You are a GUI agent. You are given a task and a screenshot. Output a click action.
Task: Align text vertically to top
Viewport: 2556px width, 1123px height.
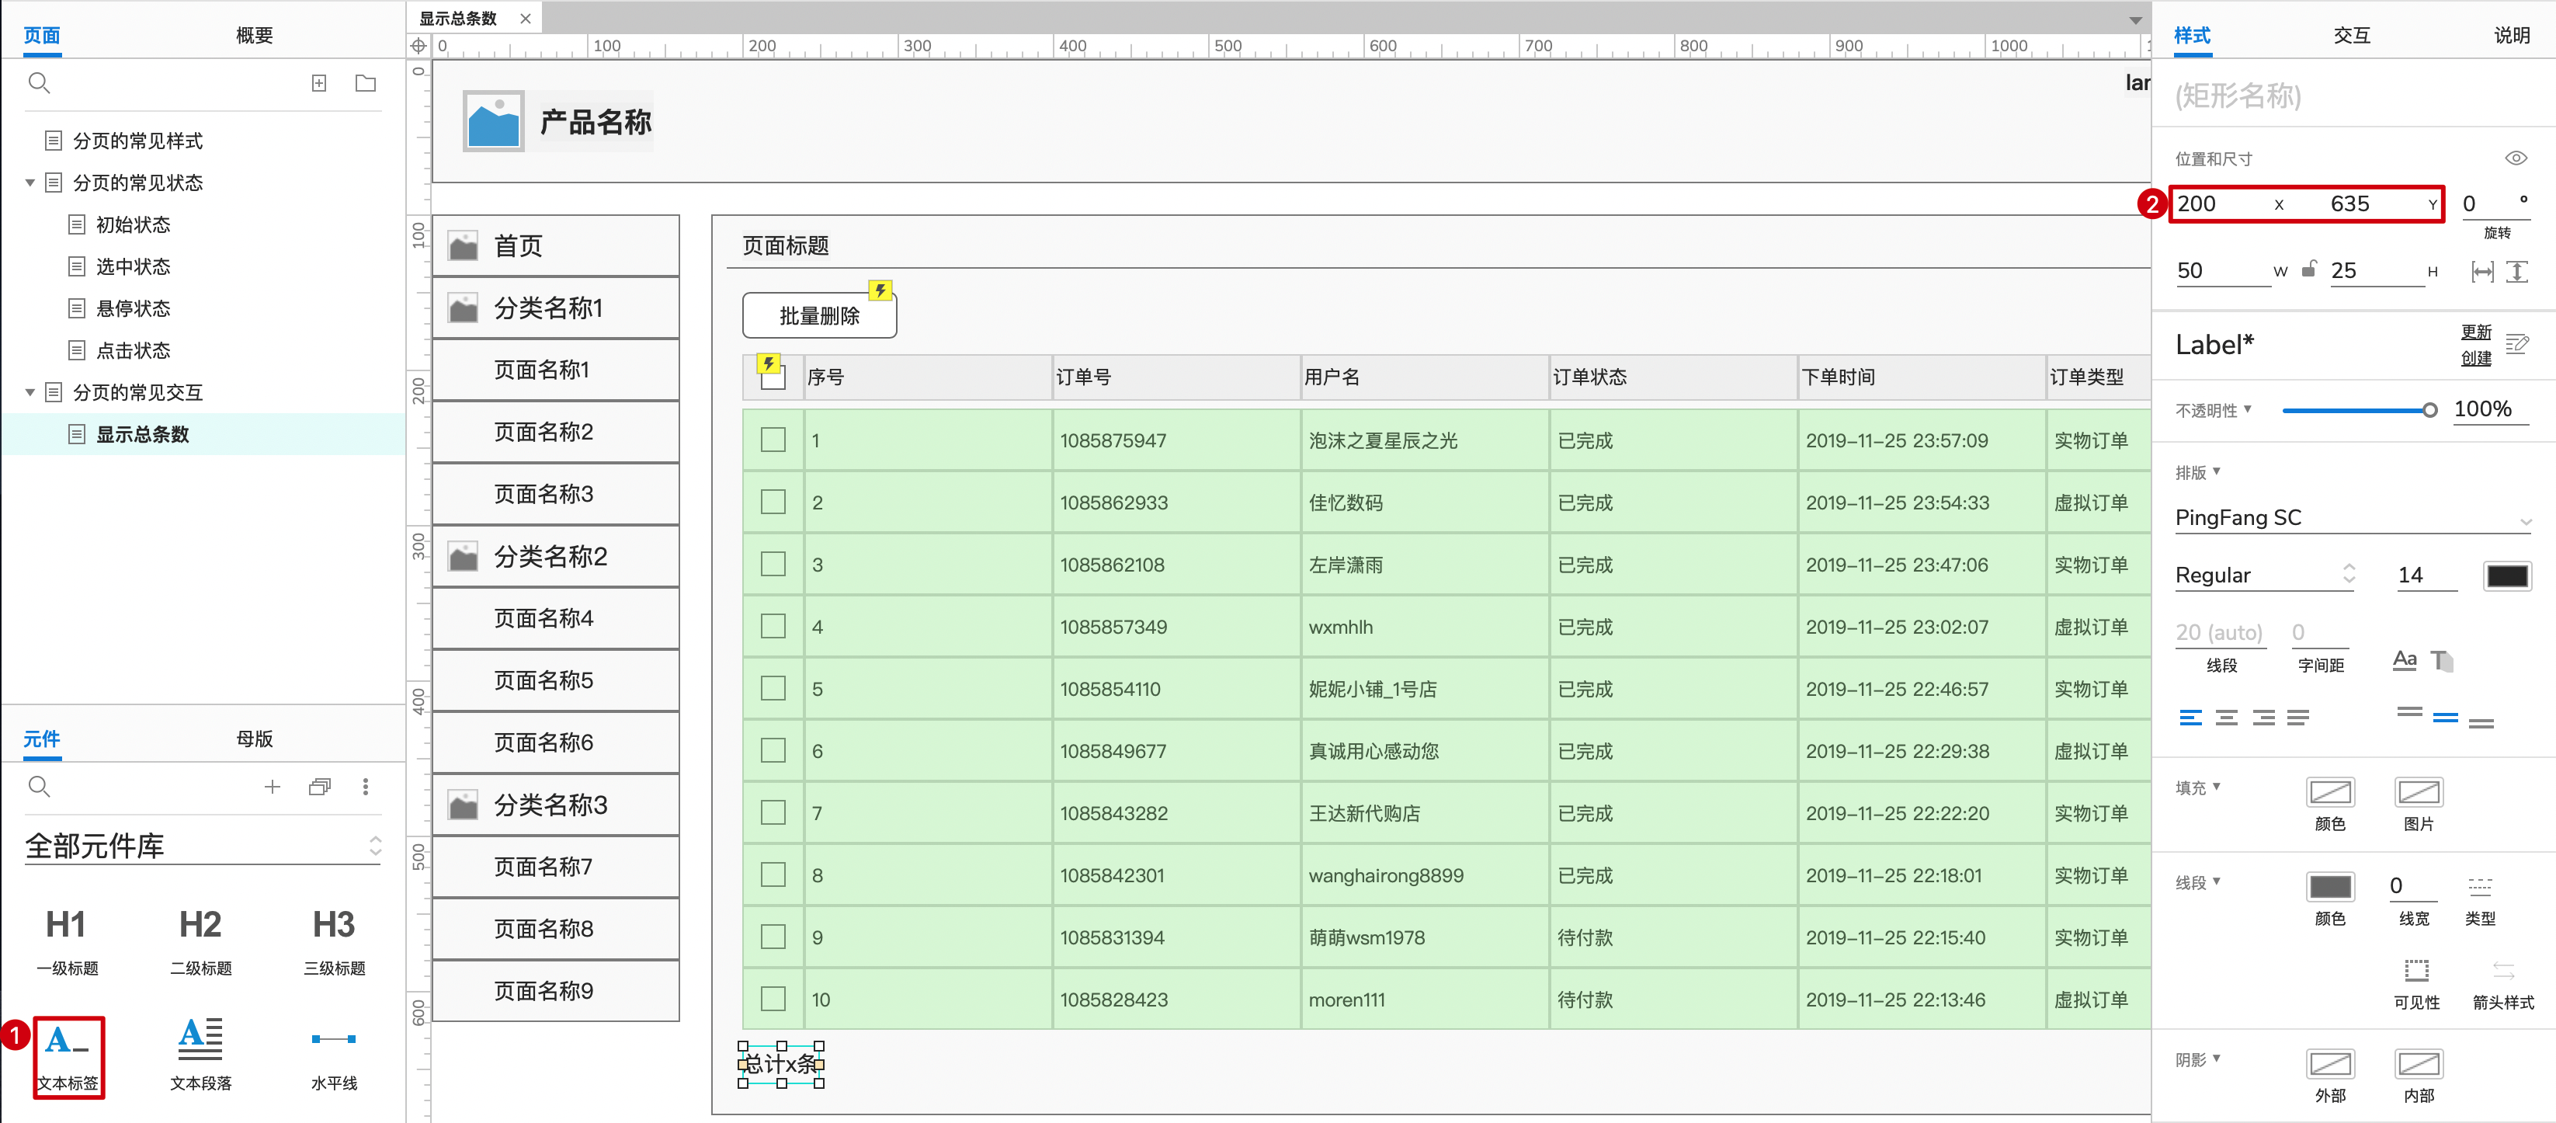(x=2410, y=712)
